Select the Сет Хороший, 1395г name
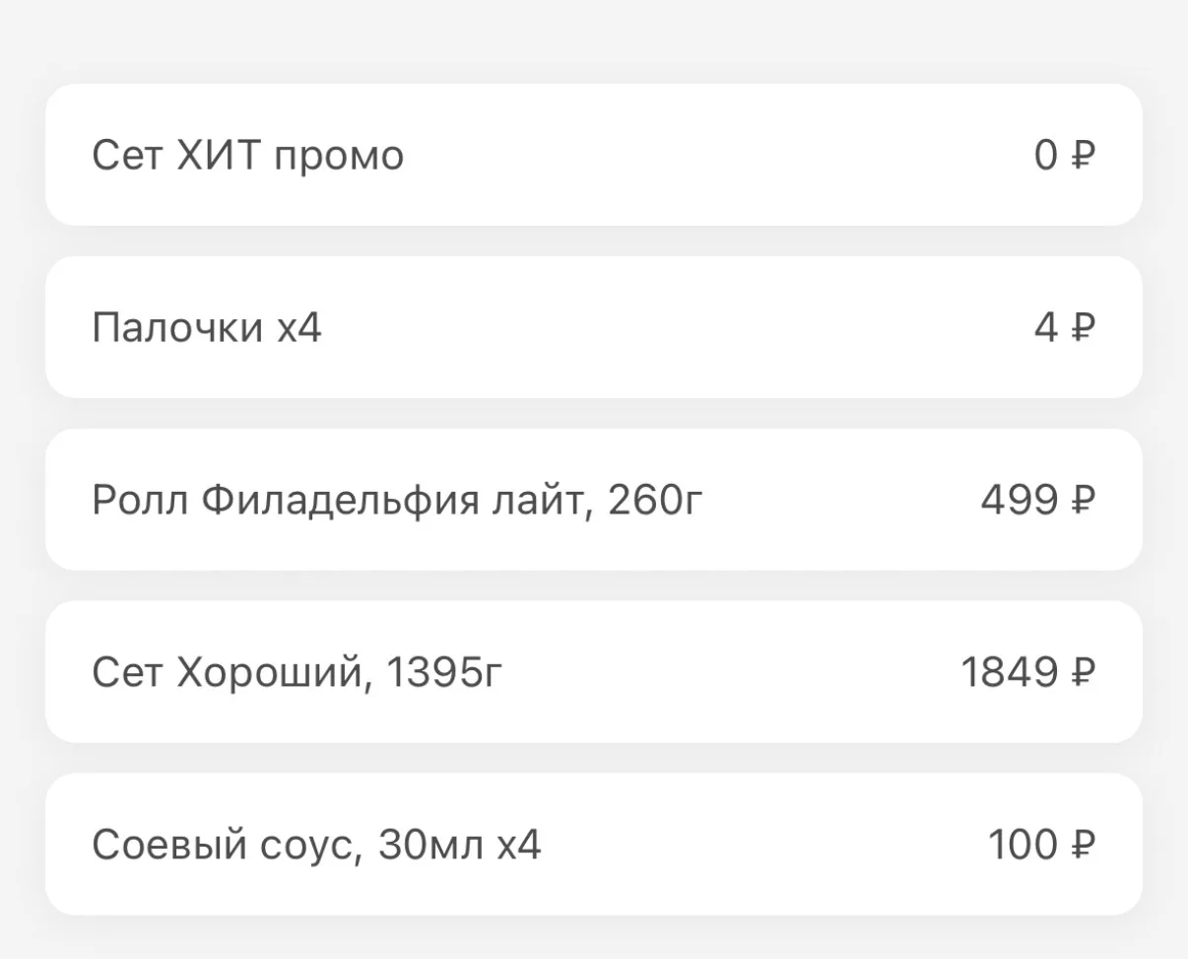This screenshot has height=959, width=1188. pos(297,673)
